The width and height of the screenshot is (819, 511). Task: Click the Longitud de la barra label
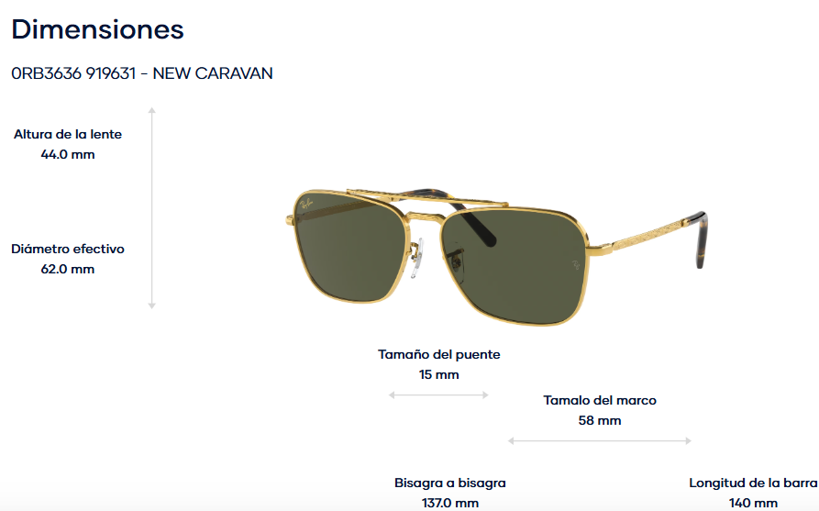coord(753,483)
